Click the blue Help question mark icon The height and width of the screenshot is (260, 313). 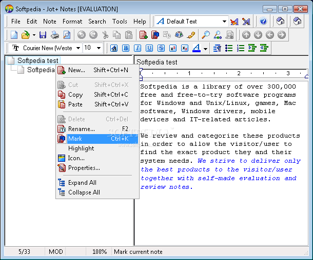[x=263, y=21]
